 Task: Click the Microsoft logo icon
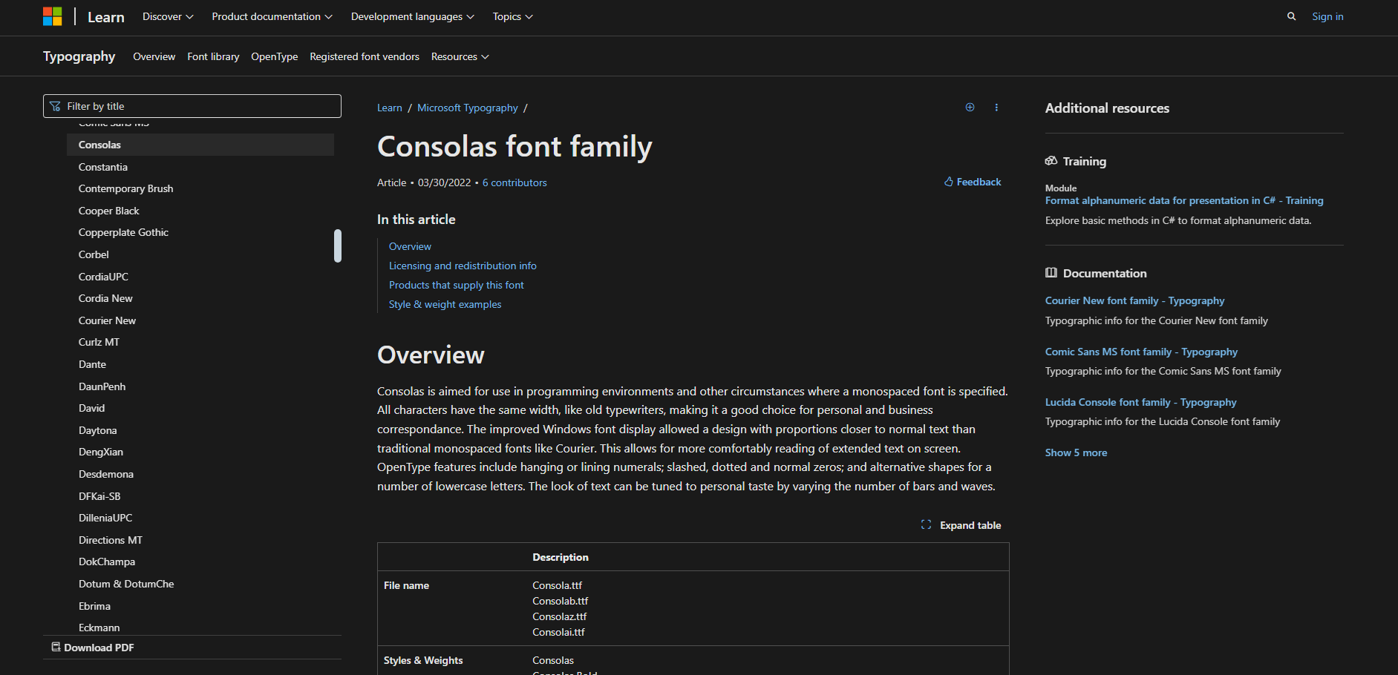53,16
